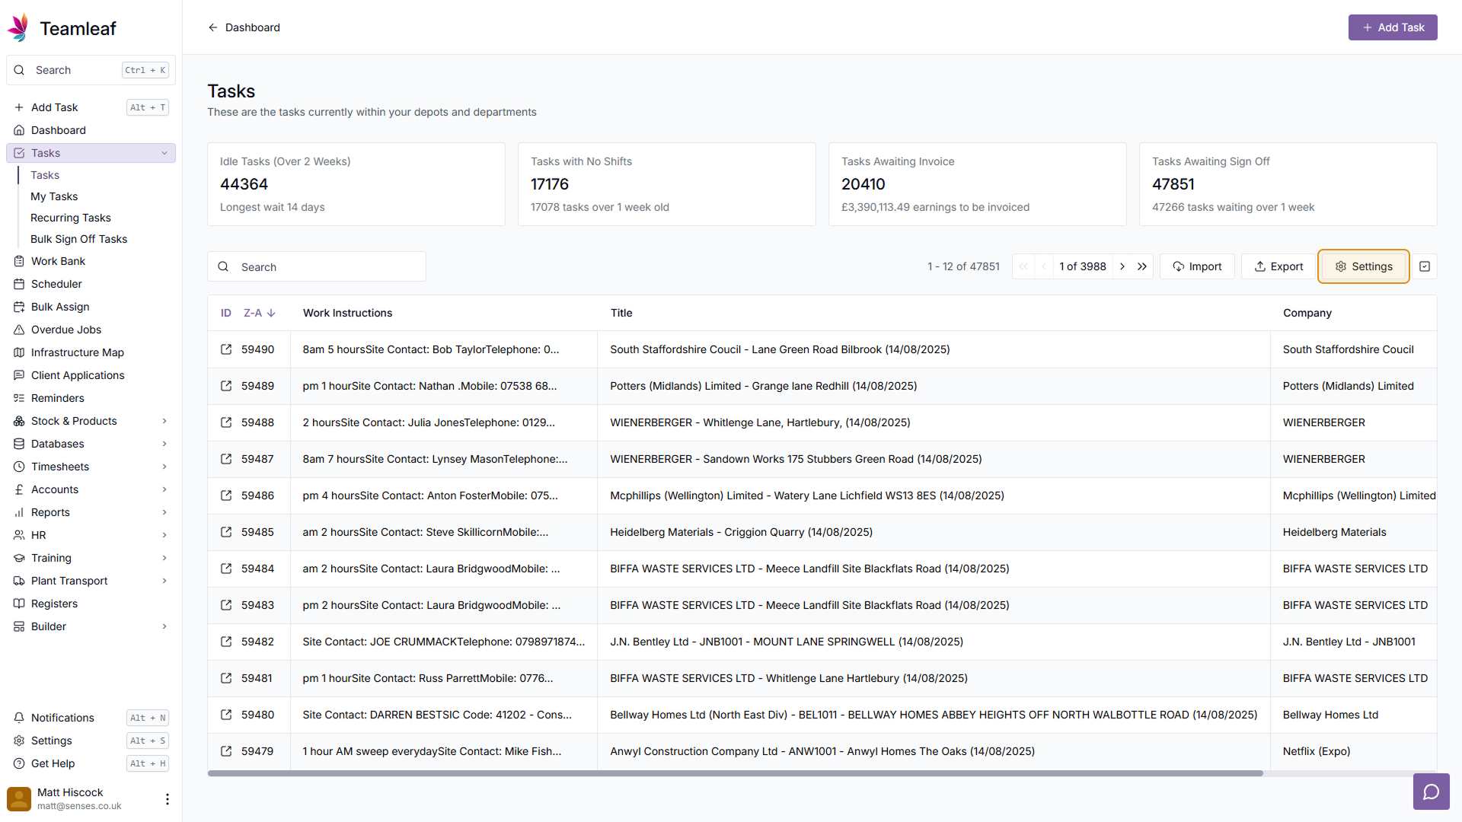Focus the tasks table search field
This screenshot has height=822, width=1462.
pyautogui.click(x=317, y=266)
